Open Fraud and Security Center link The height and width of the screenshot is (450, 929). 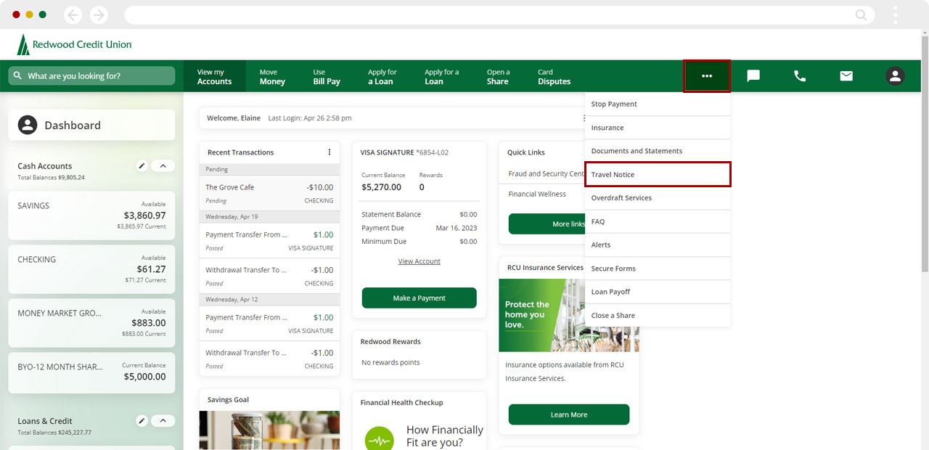pos(547,174)
